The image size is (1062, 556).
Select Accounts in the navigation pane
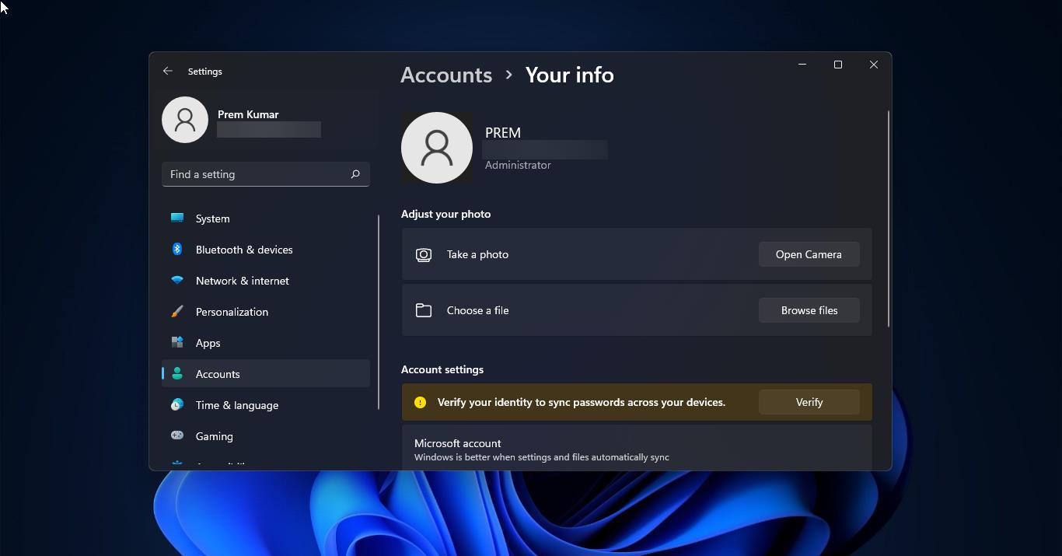pyautogui.click(x=217, y=374)
